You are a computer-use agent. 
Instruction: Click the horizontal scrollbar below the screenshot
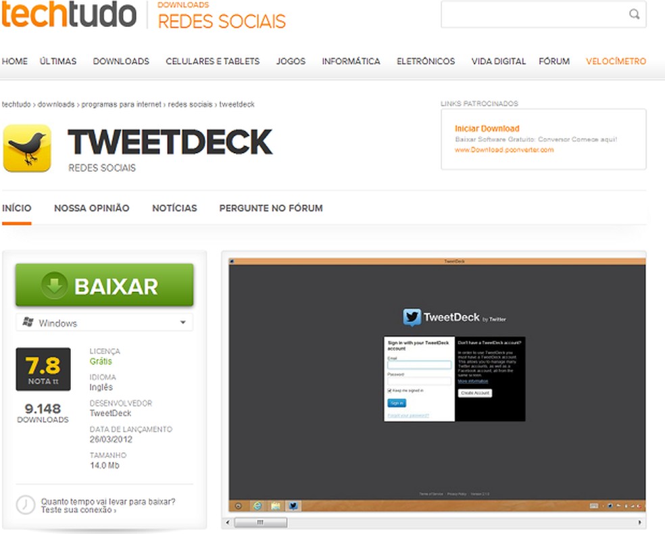[264, 522]
